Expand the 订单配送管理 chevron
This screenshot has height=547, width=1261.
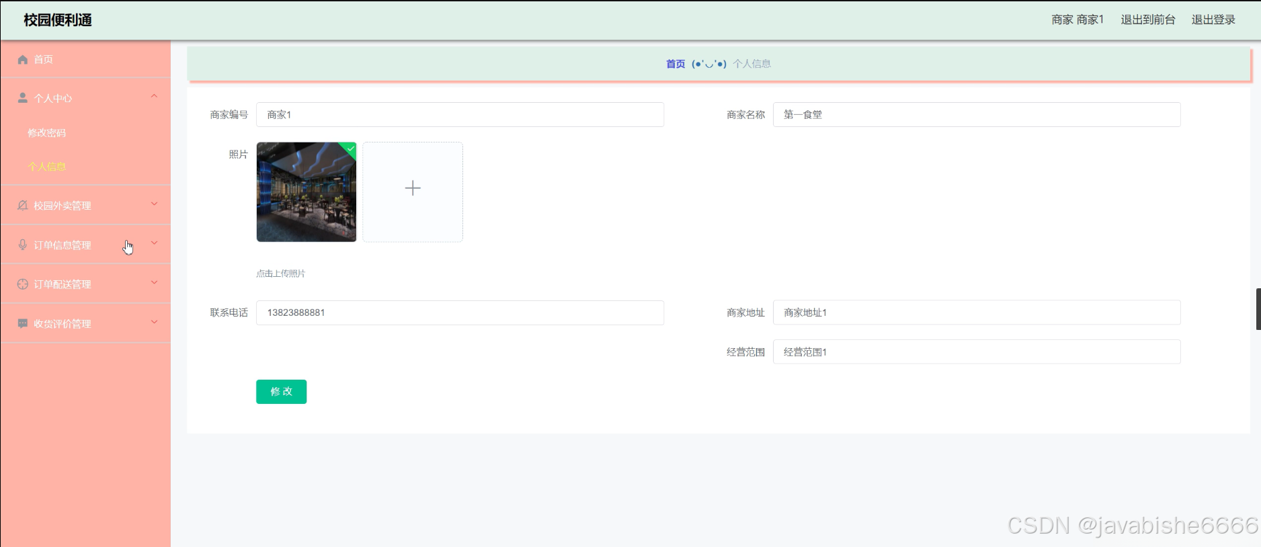pyautogui.click(x=154, y=282)
